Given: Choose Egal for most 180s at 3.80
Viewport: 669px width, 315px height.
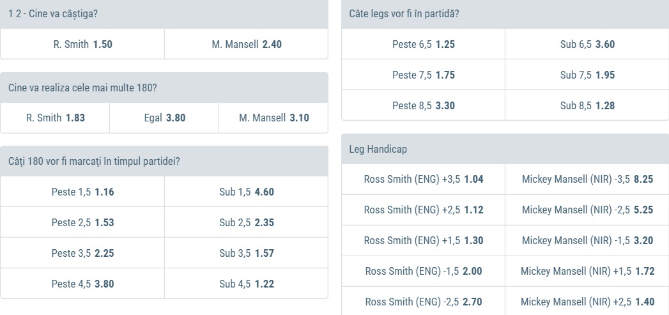Looking at the screenshot, I should tap(164, 118).
